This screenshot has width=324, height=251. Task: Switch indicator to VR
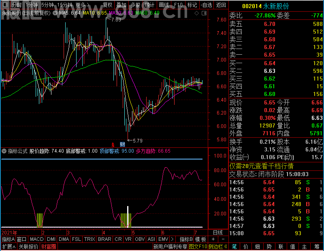coord(128,239)
